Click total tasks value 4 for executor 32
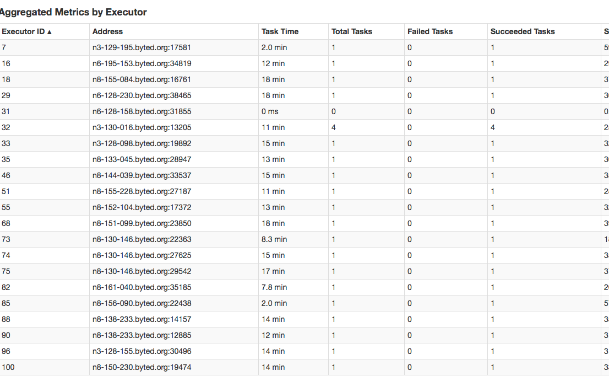The height and width of the screenshot is (387, 609). tap(366, 127)
